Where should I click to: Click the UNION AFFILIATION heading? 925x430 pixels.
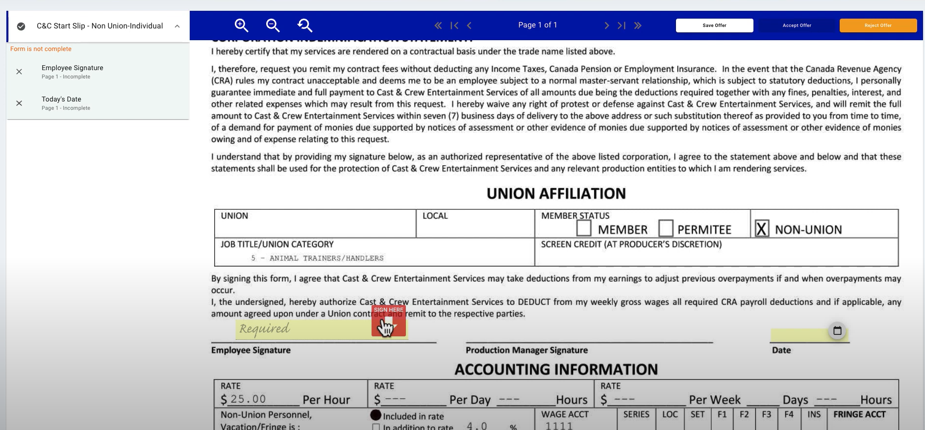pyautogui.click(x=556, y=194)
